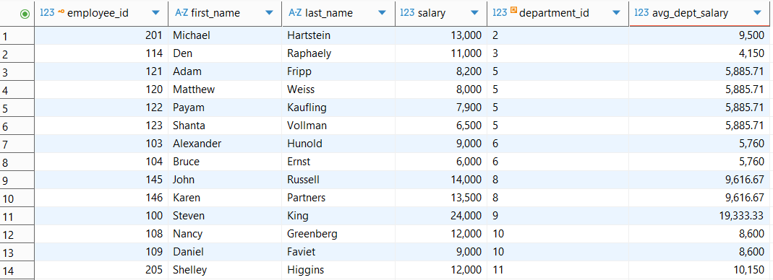The width and height of the screenshot is (773, 280).
Task: Select row number 7 header
Action: click(17, 144)
